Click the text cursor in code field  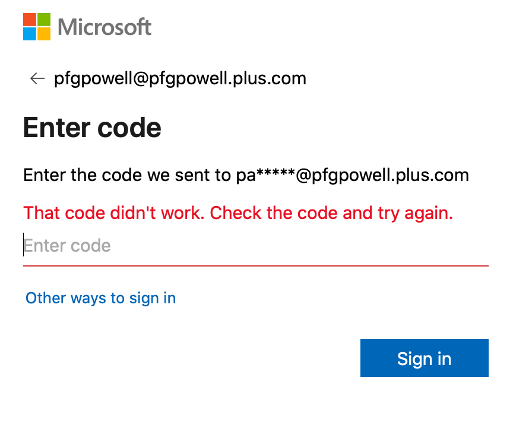[24, 245]
